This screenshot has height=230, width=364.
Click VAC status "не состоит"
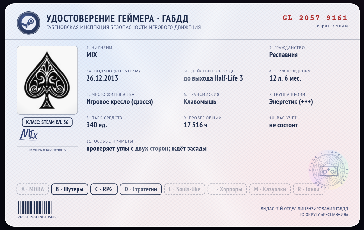[x=284, y=125]
